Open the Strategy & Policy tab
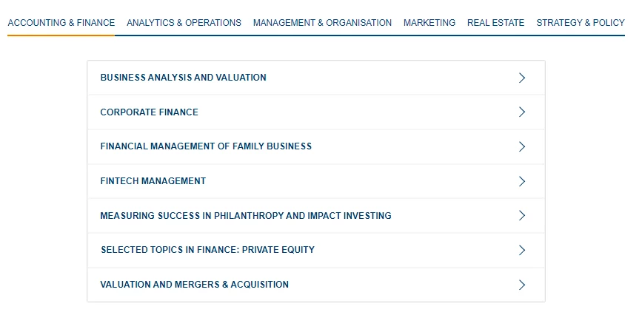Viewport: 642px width, 315px height. coord(581,23)
